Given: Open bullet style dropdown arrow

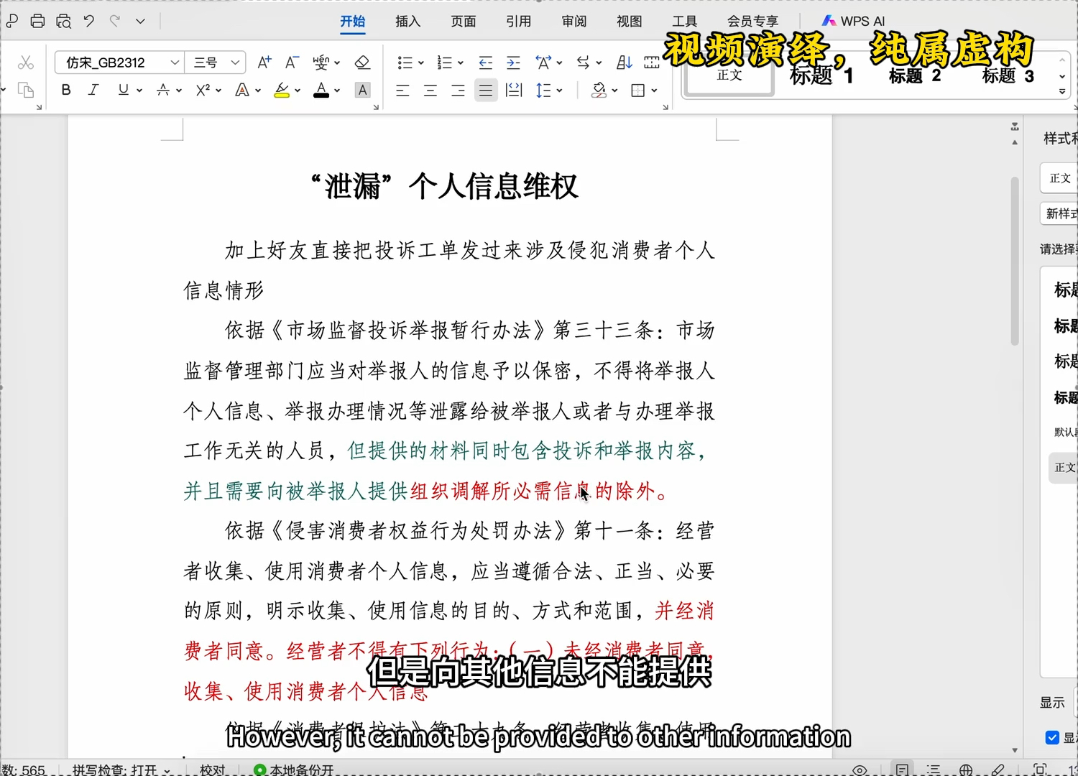Looking at the screenshot, I should pyautogui.click(x=420, y=63).
